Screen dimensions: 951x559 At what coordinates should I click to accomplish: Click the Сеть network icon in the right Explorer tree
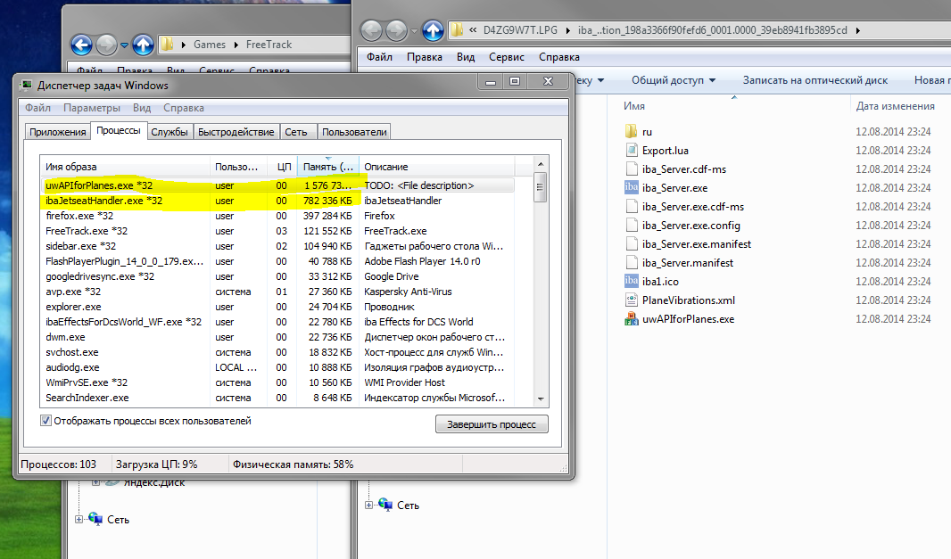coord(385,505)
